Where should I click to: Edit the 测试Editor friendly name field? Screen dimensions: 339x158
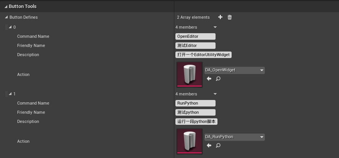195,45
